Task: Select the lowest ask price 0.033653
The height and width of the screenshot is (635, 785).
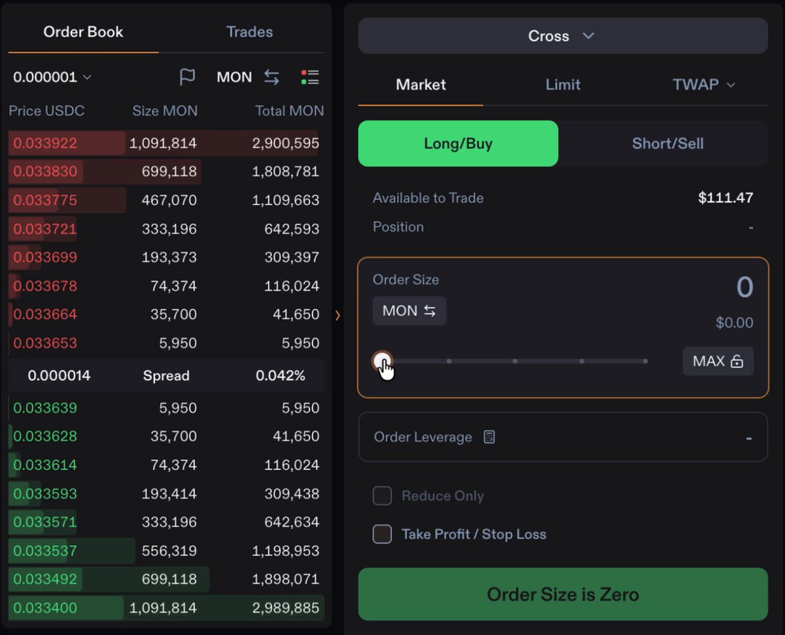Action: (x=45, y=343)
